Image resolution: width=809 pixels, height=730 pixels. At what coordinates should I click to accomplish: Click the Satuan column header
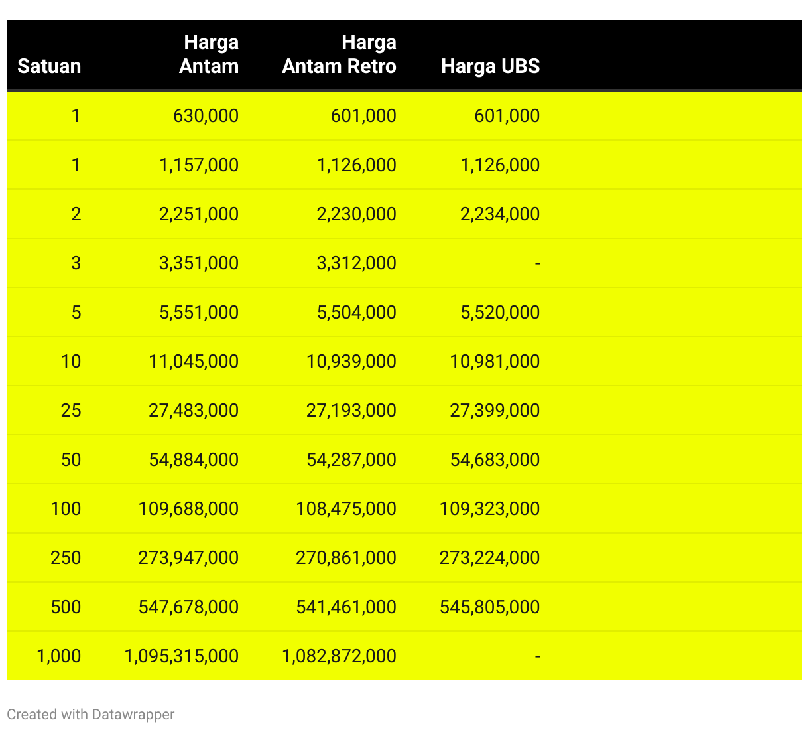[49, 66]
